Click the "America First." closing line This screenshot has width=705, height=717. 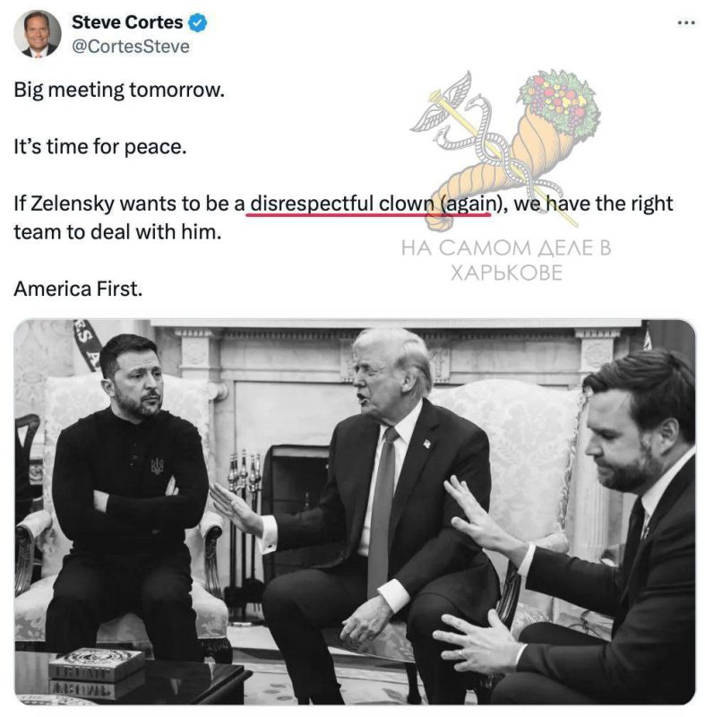point(78,289)
